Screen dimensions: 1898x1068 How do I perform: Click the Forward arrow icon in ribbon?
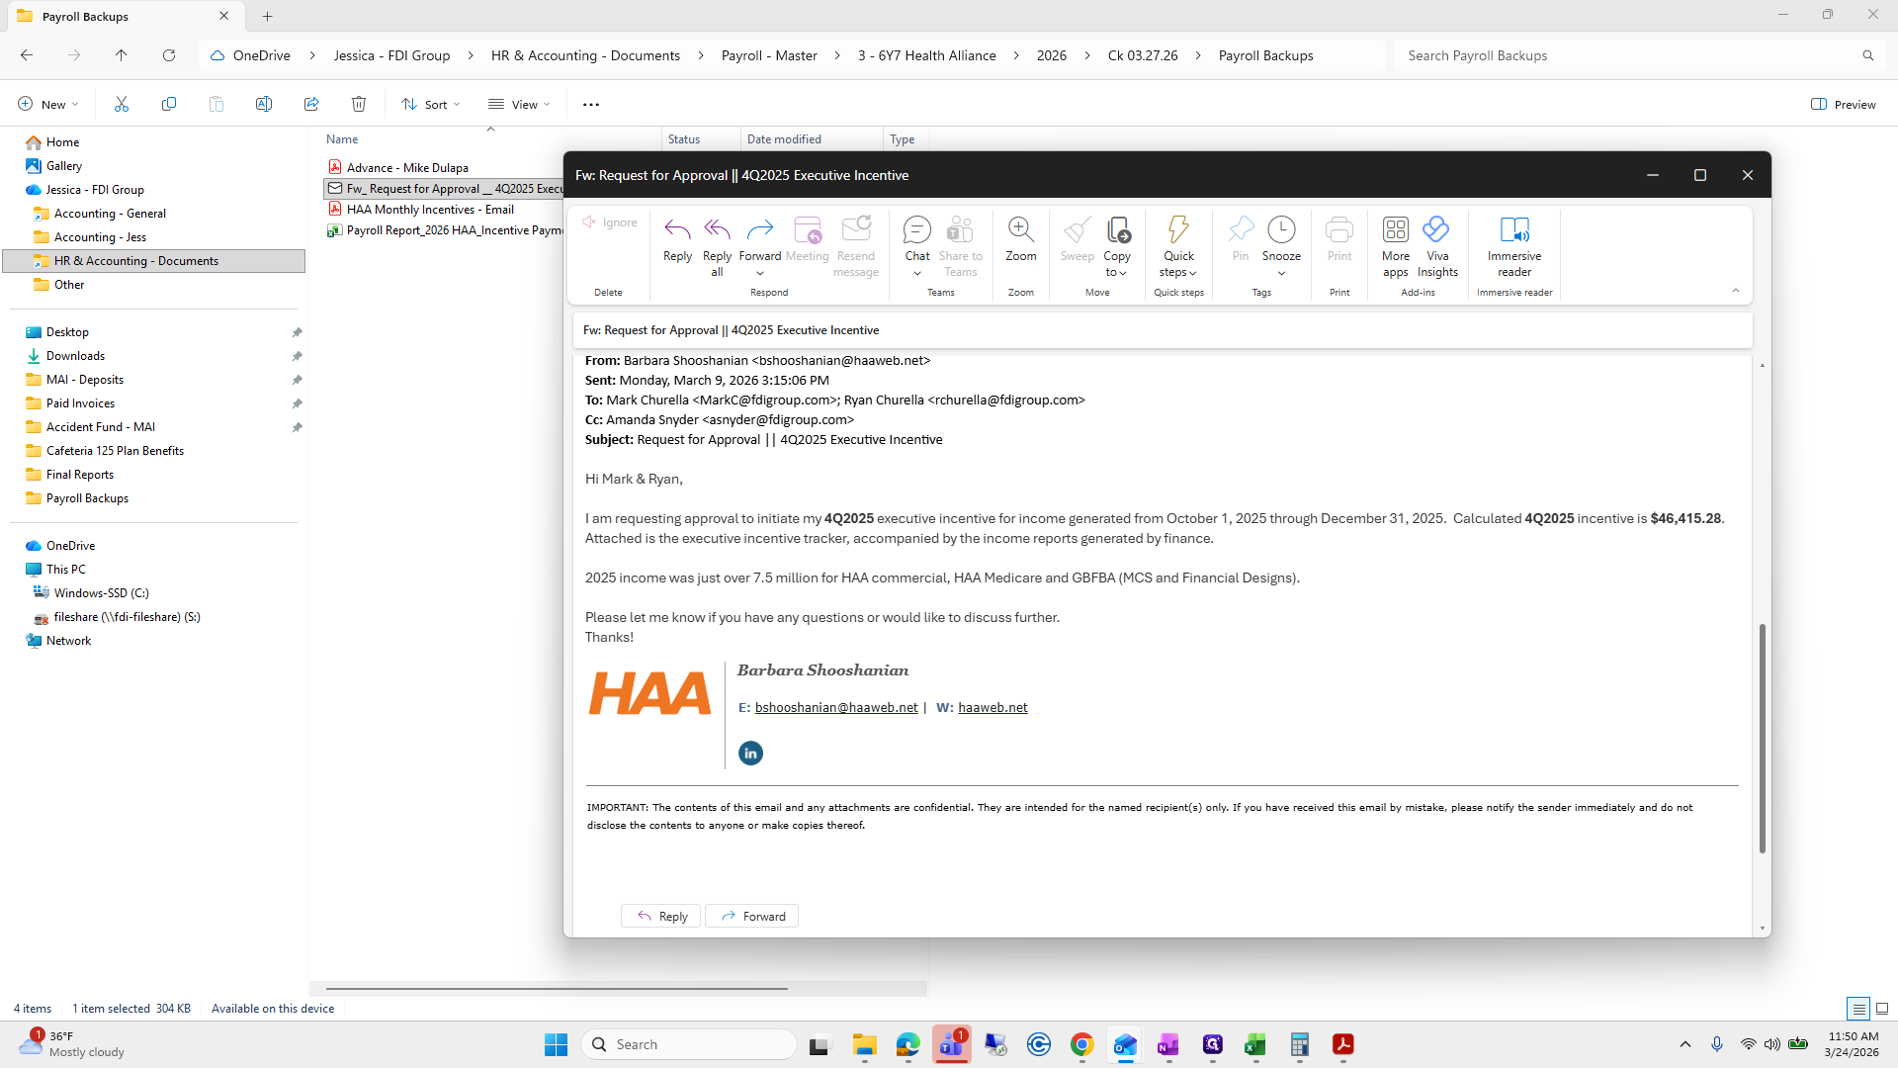(759, 230)
